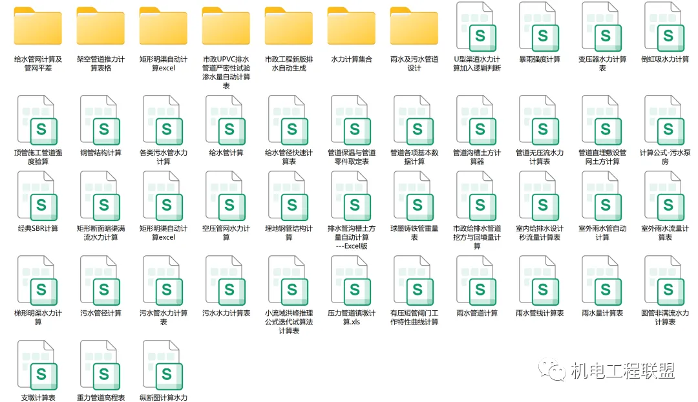The width and height of the screenshot is (698, 402).
Task: Select the 管道保温与管道零件取定表 spreadsheet icon
Action: pos(352,120)
